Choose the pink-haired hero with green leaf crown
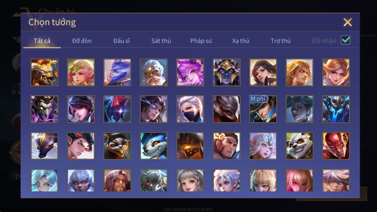Viewport: 377px width, 212px height. (x=81, y=72)
